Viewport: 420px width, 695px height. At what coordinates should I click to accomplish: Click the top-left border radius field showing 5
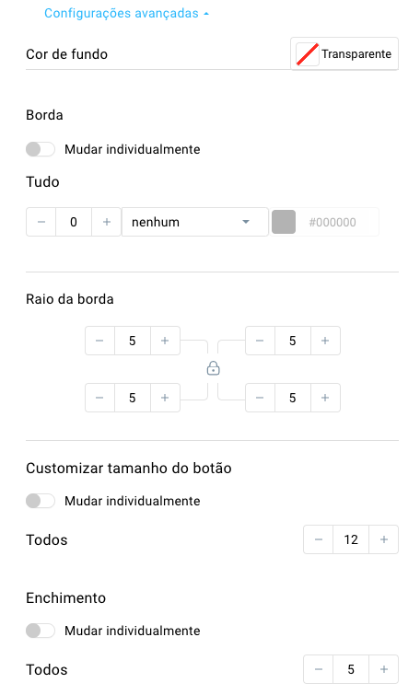coord(132,341)
